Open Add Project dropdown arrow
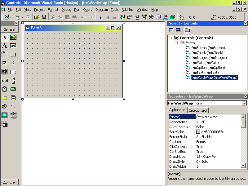The height and width of the screenshot is (186, 248). tap(12, 17)
